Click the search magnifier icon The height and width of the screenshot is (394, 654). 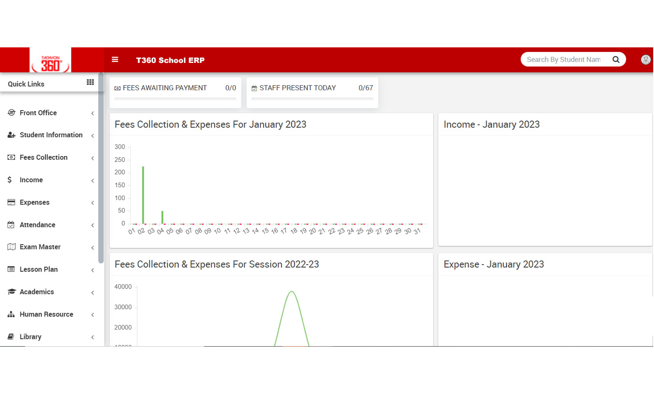click(616, 60)
